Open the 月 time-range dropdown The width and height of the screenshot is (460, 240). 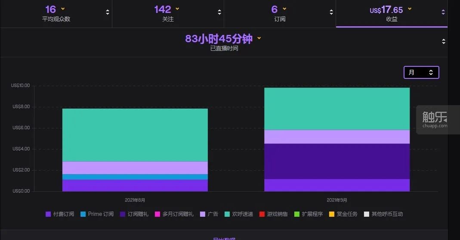click(x=421, y=72)
